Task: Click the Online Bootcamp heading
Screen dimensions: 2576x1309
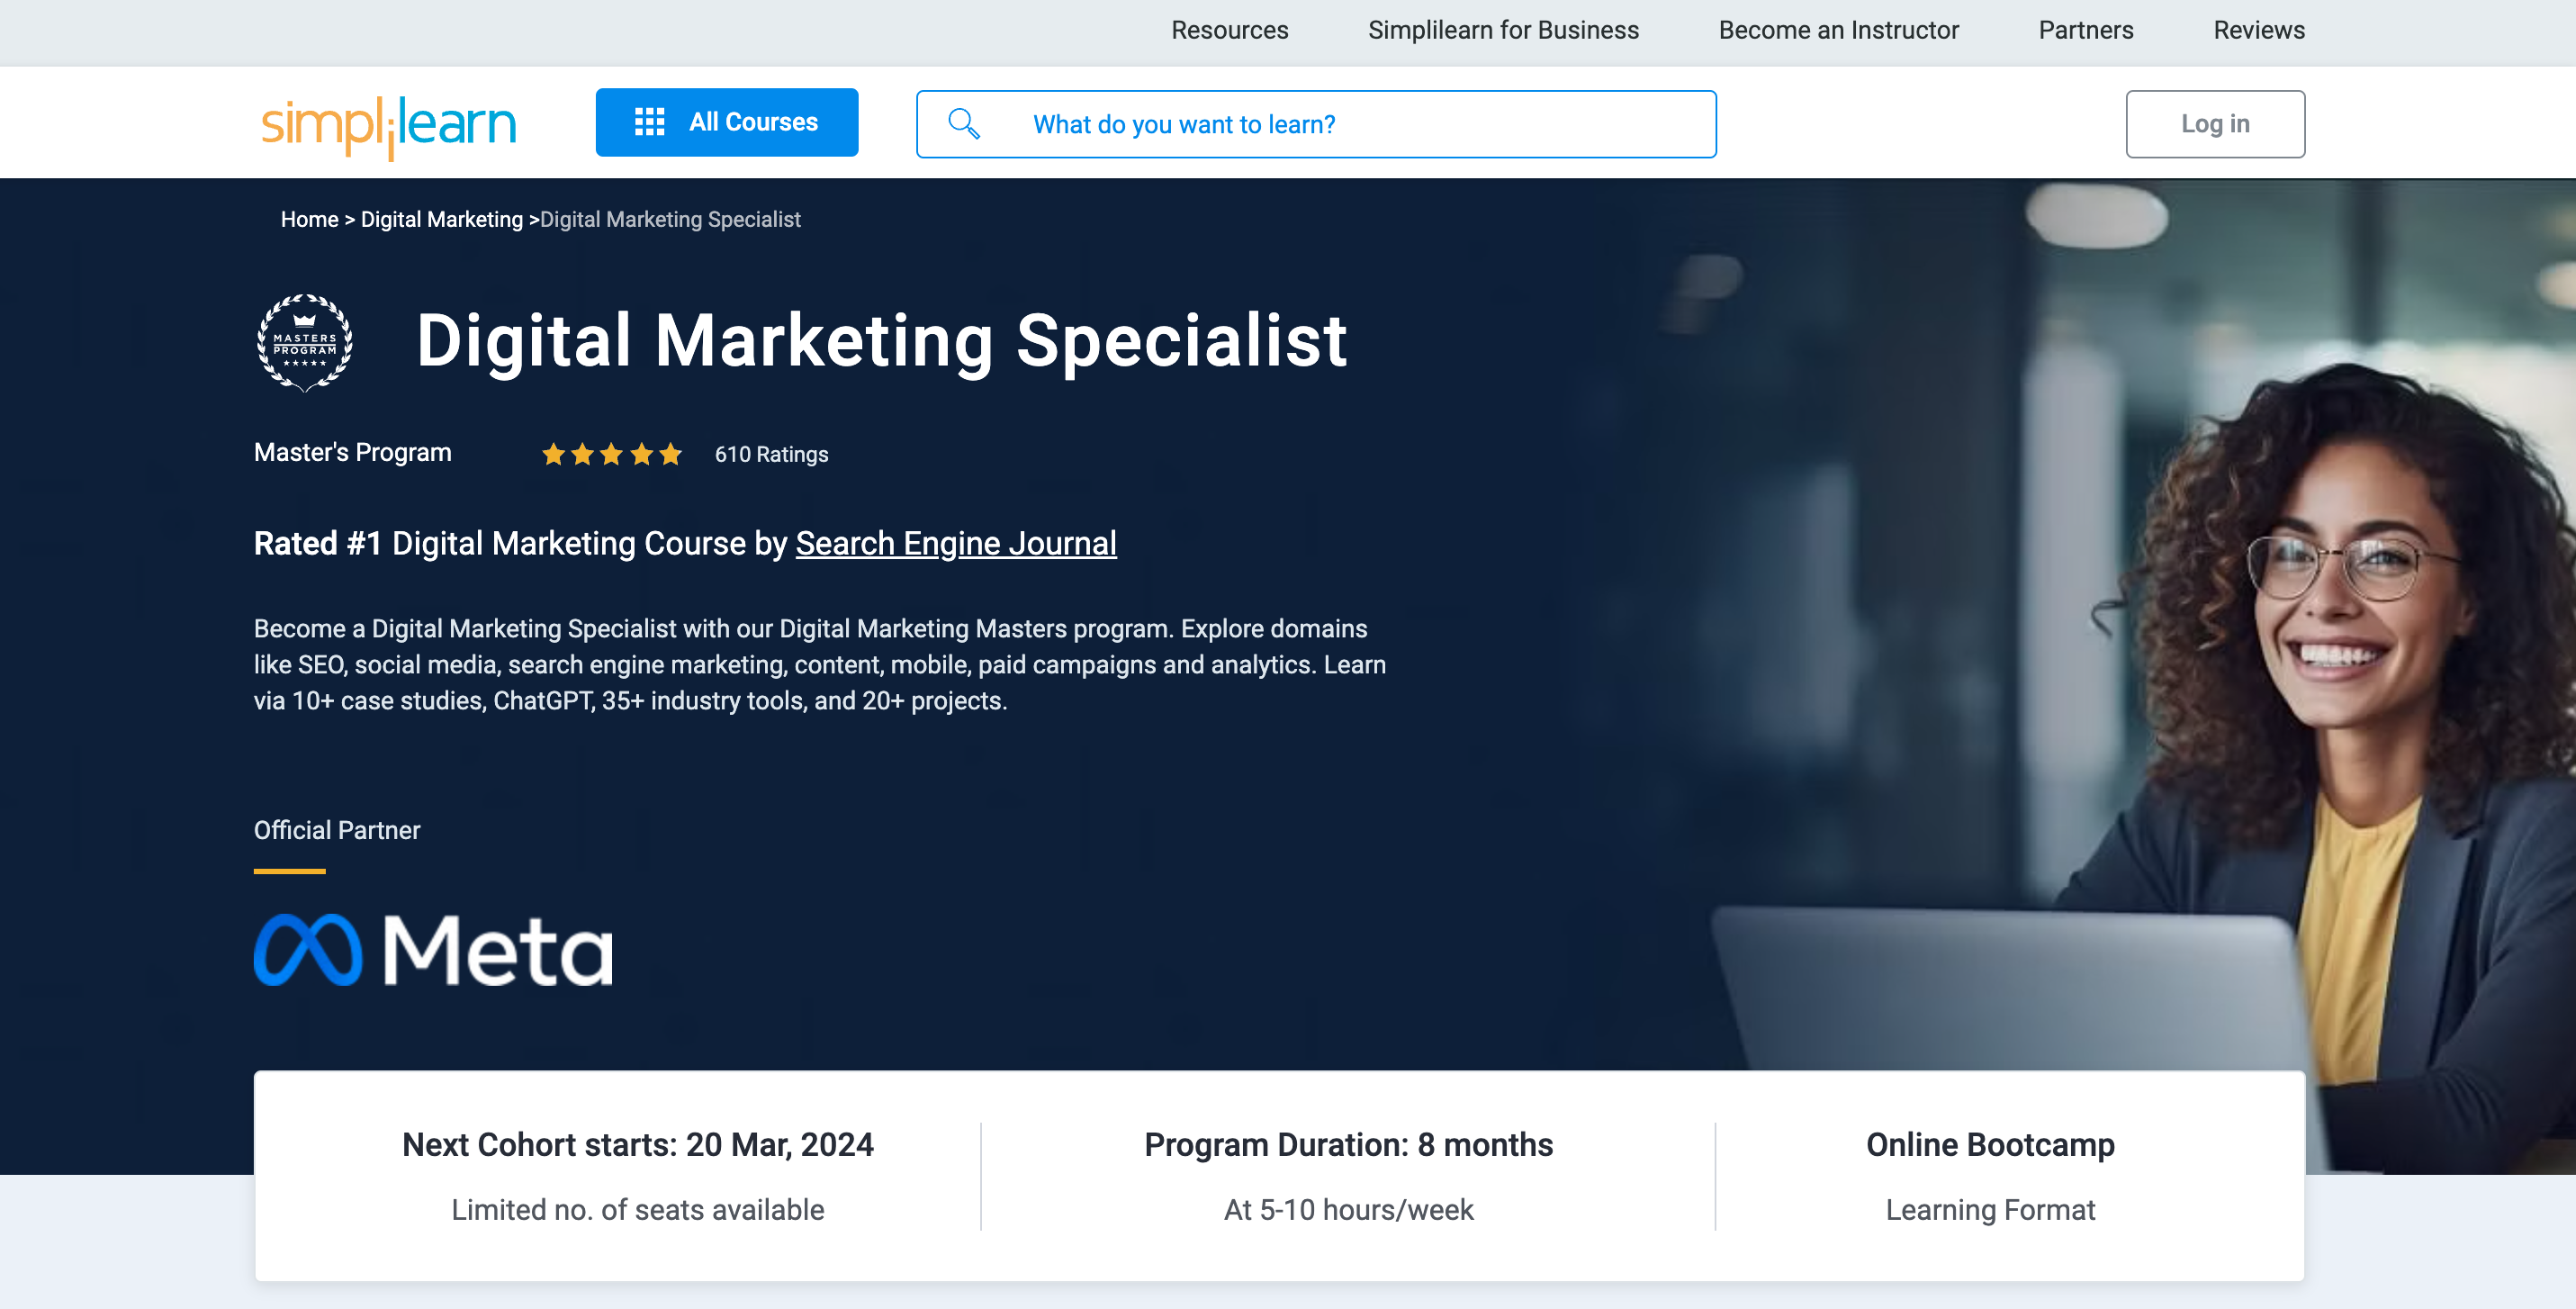Action: click(x=1990, y=1144)
